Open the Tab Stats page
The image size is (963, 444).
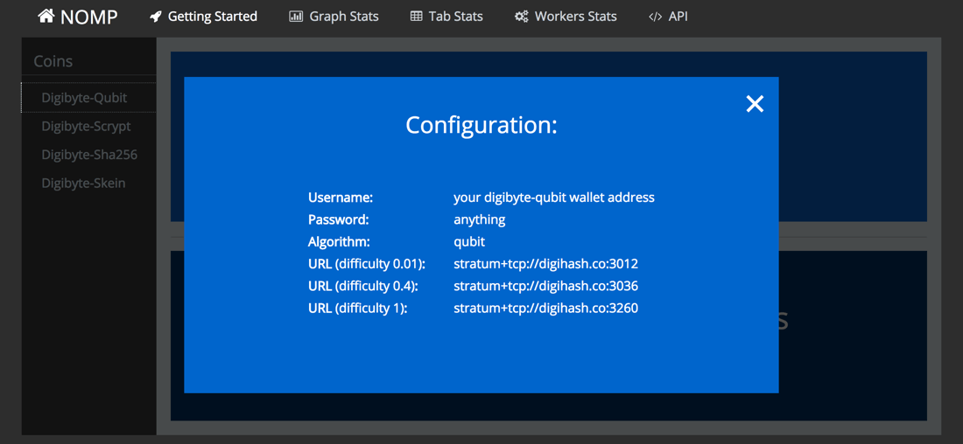[x=455, y=17]
